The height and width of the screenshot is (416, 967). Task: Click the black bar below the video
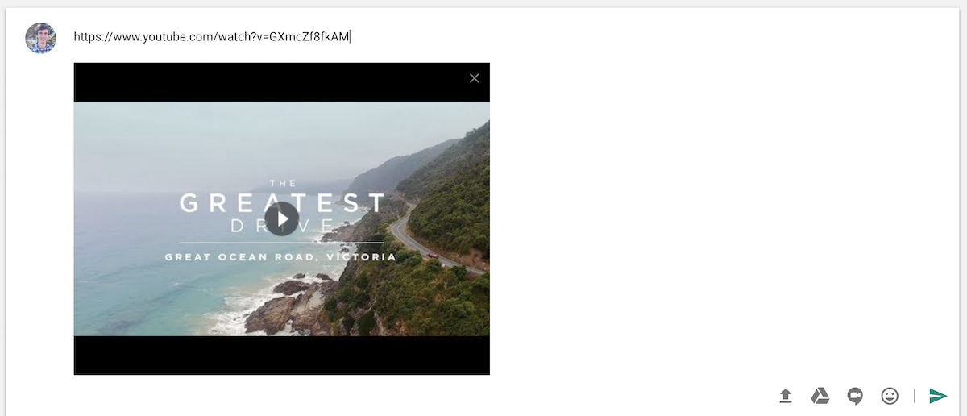pos(281,355)
